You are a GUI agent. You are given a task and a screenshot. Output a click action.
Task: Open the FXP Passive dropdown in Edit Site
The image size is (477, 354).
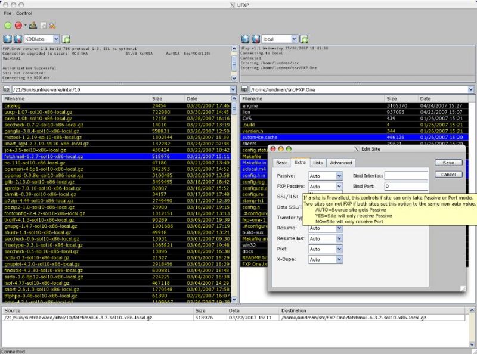339,187
